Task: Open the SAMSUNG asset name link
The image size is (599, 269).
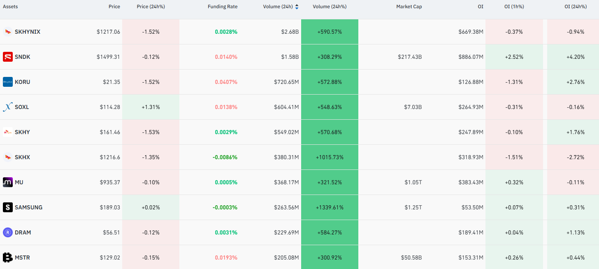Action: coord(28,207)
